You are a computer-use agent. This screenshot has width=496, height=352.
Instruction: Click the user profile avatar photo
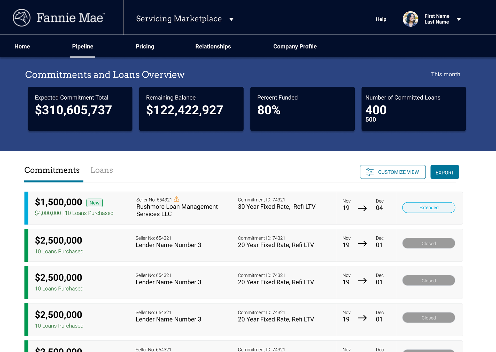(x=410, y=19)
